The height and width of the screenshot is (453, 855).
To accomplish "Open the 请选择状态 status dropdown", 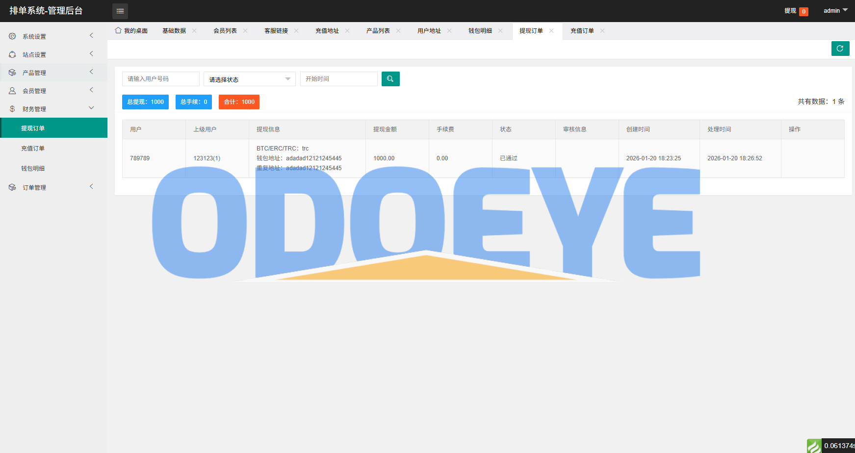I will tap(249, 79).
